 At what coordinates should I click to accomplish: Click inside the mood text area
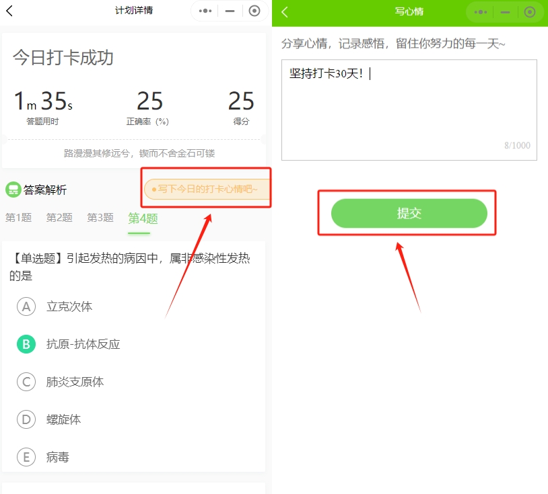(x=409, y=111)
